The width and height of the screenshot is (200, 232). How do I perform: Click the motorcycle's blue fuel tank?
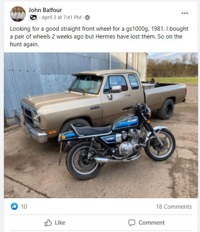[126, 122]
